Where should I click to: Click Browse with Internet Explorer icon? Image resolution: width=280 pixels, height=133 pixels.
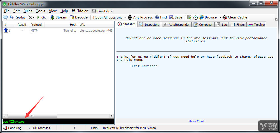[x=208, y=17]
